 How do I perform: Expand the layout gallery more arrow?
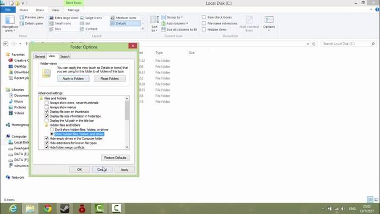(142, 29)
